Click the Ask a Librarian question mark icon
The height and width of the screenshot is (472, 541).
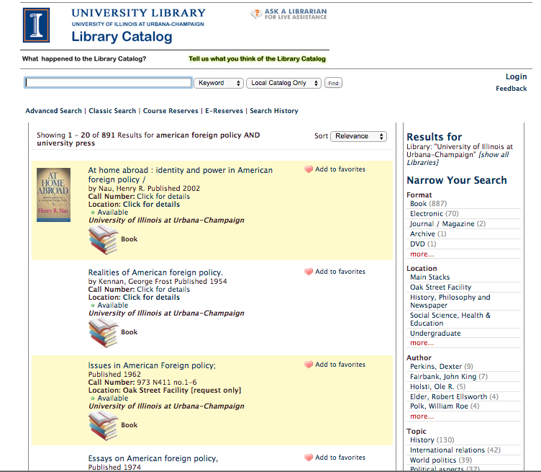tap(256, 14)
